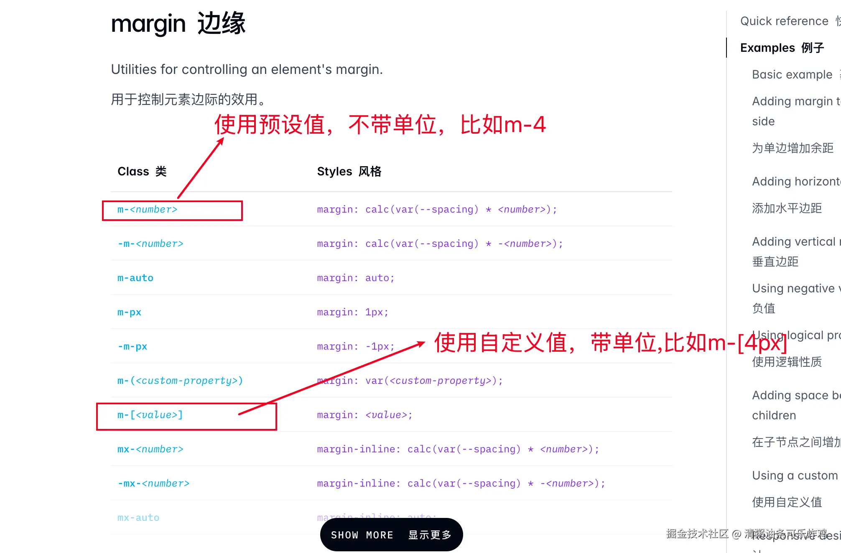This screenshot has height=553, width=841.
Task: Jump to Adding vertical margin section
Action: coord(794,242)
